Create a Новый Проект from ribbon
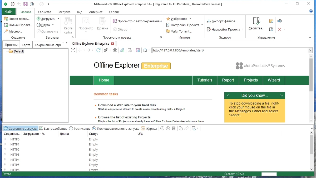This screenshot has height=178, width=316. point(18,25)
